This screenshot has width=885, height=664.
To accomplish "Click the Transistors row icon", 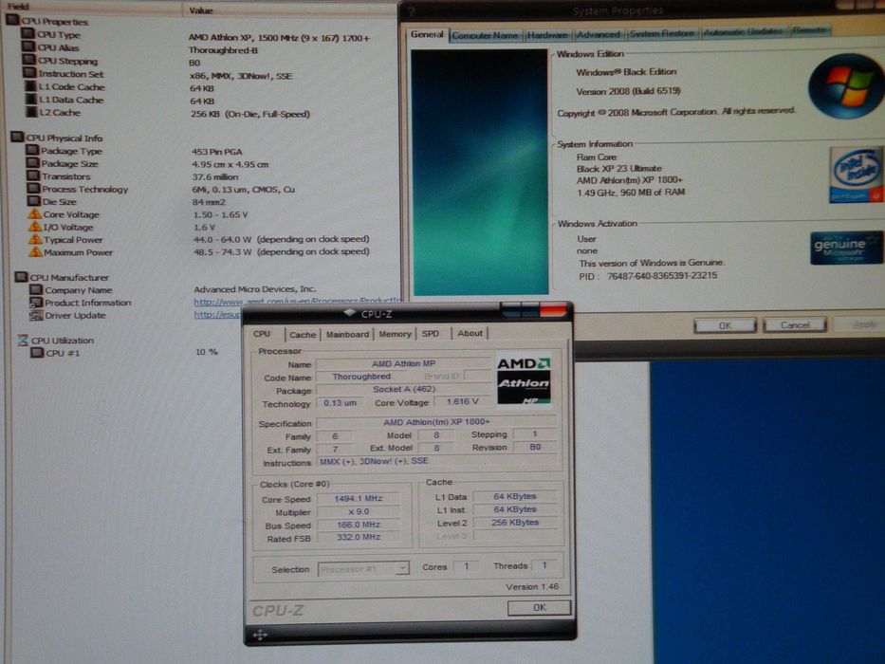I will [x=33, y=175].
